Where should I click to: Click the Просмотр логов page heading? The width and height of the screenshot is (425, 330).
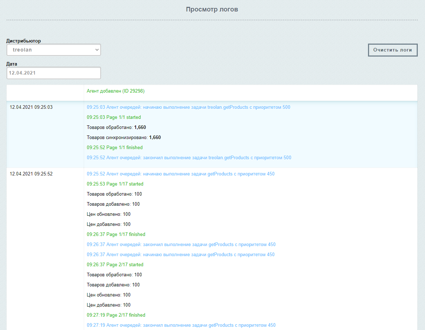pyautogui.click(x=212, y=9)
